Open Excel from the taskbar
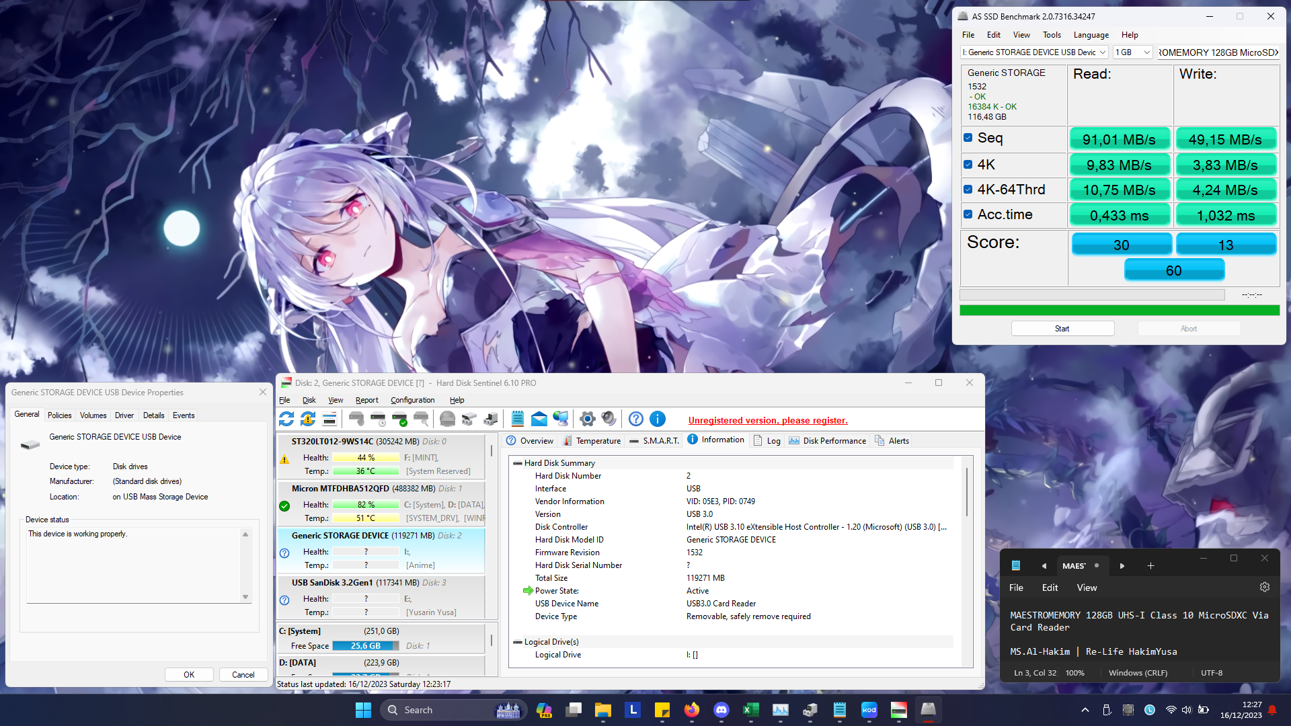 tap(751, 710)
